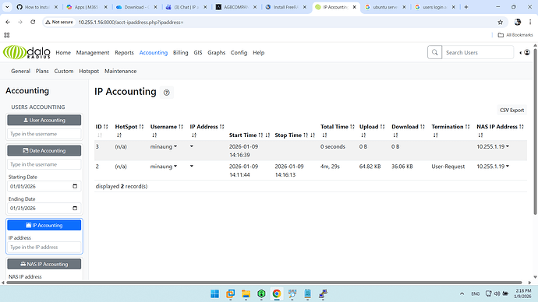This screenshot has height=302, width=538.
Task: Sort by Username column arrows
Action: tap(181, 127)
